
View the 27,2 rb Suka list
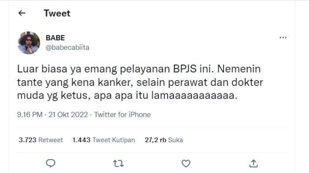point(164,140)
